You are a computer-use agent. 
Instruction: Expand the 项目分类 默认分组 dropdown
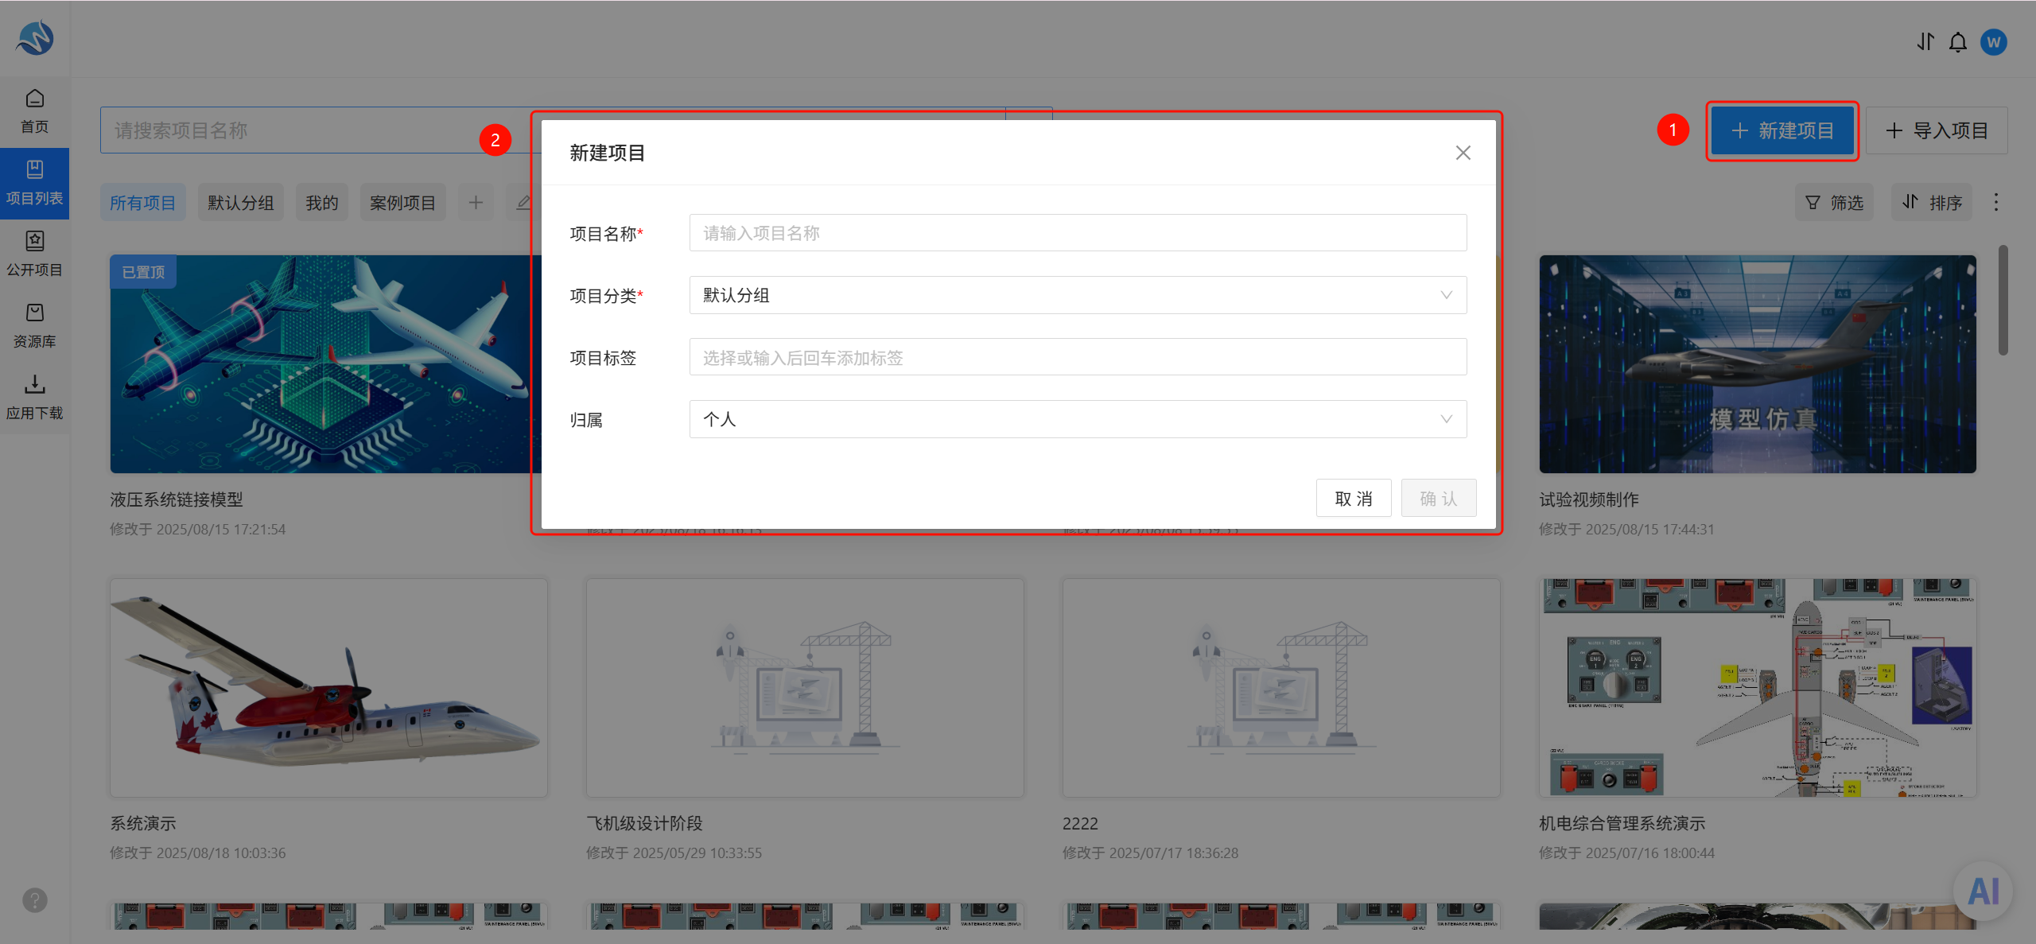coord(1078,295)
